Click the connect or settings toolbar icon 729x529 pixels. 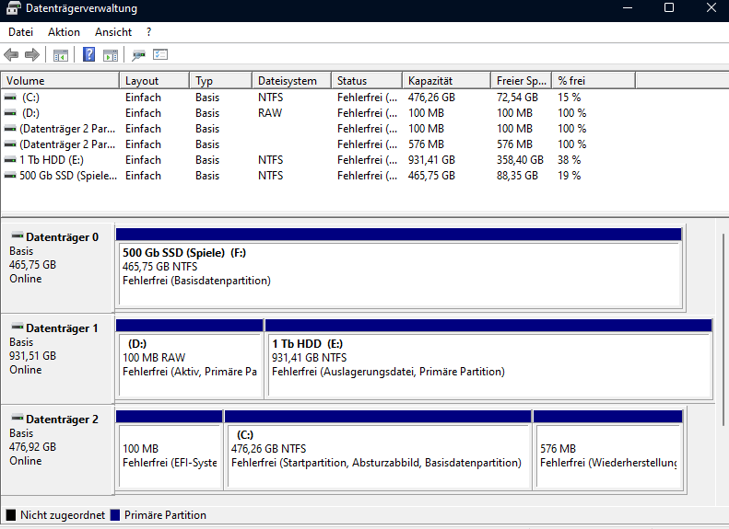pyautogui.click(x=138, y=55)
